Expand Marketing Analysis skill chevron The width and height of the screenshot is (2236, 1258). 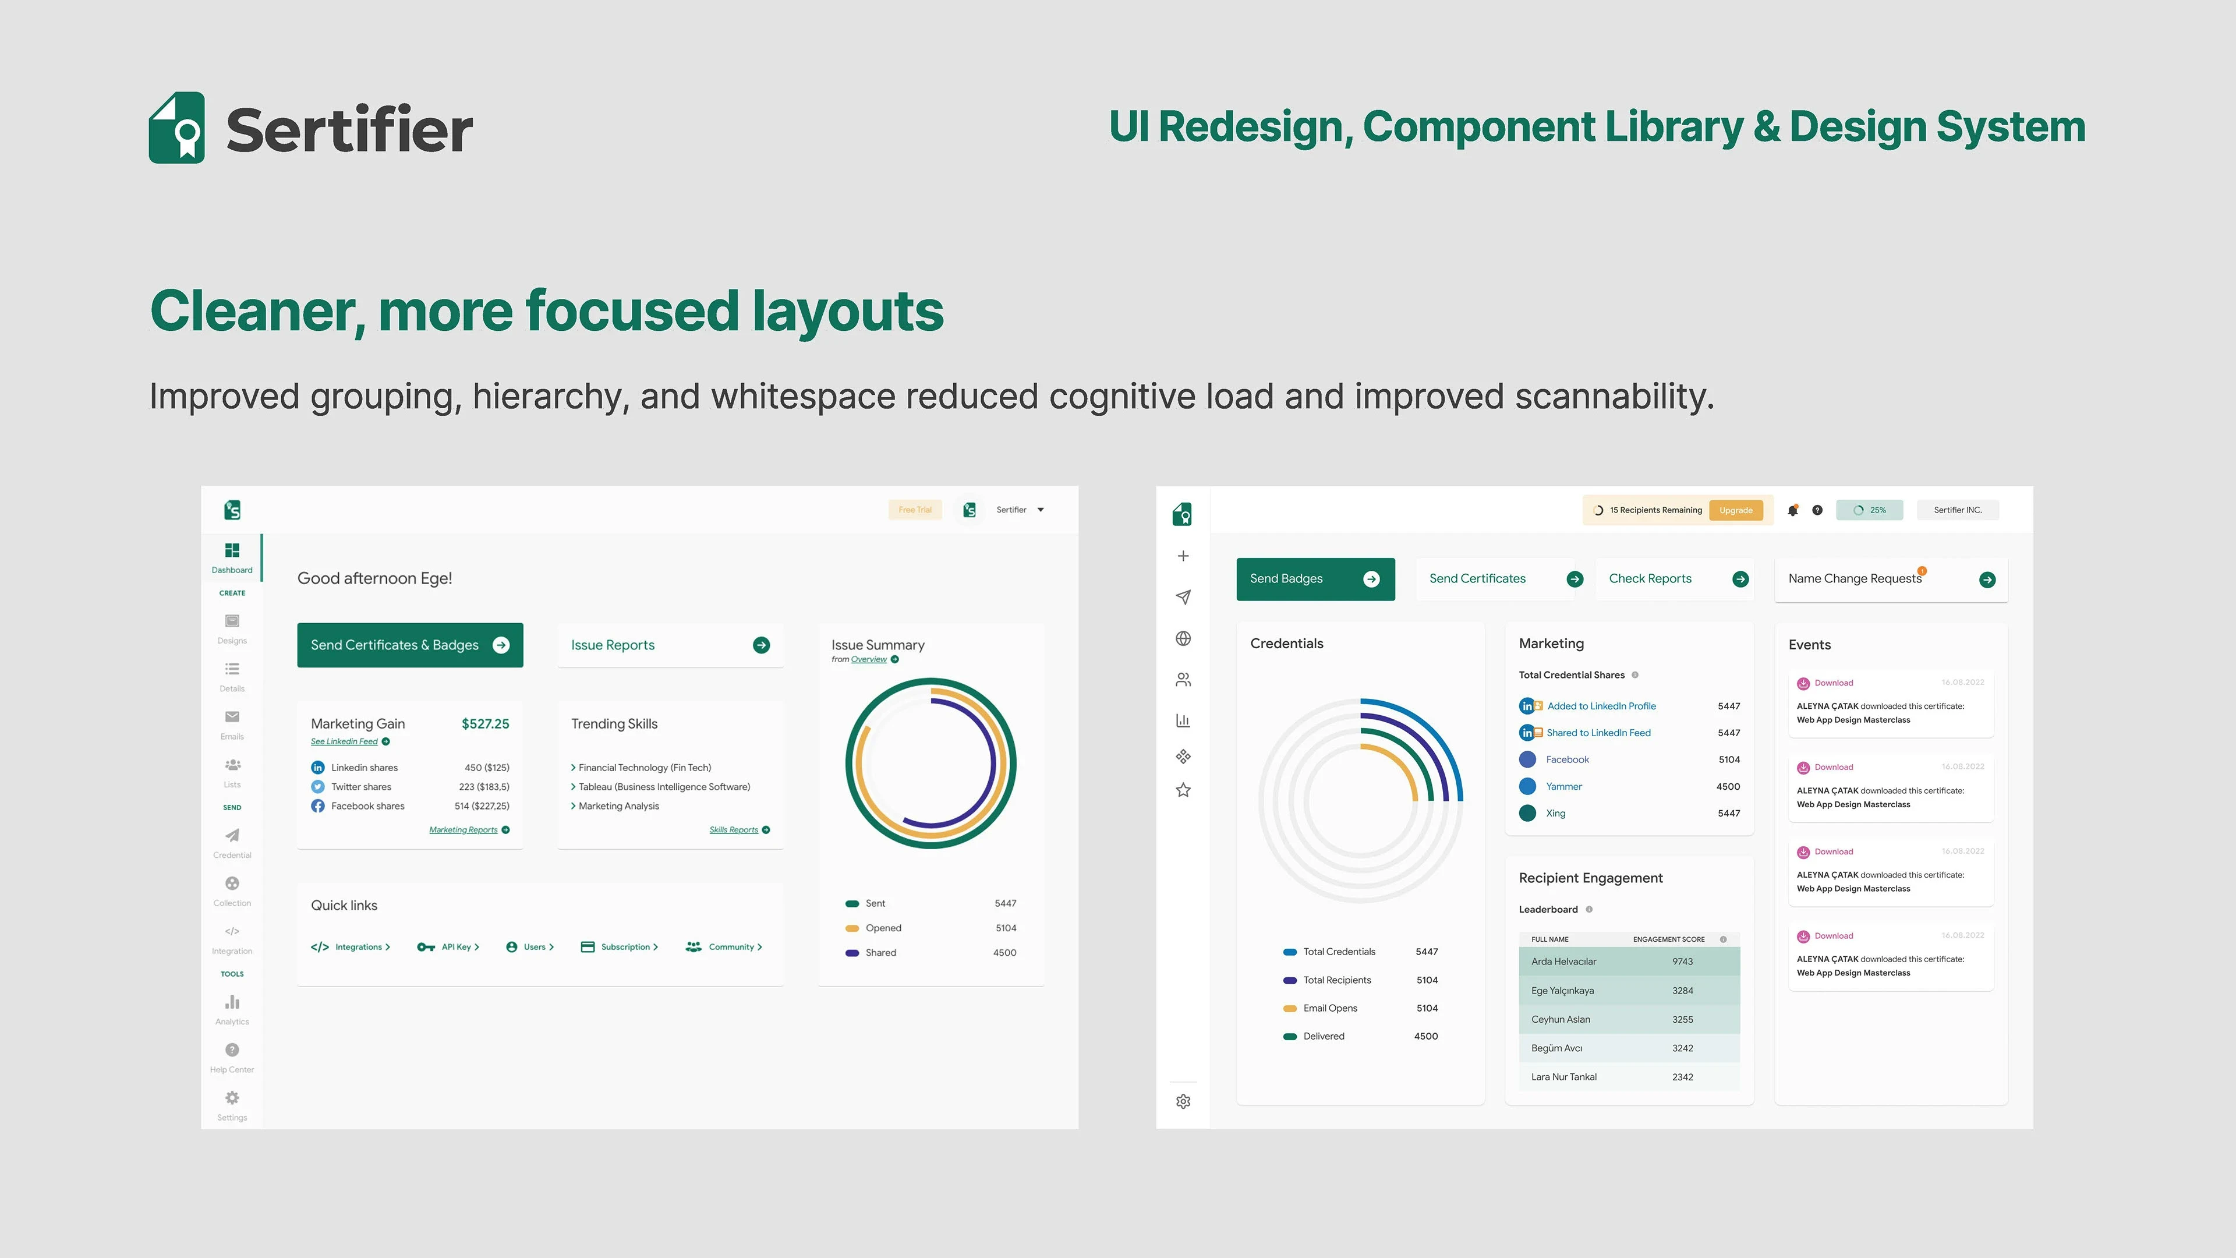(574, 807)
